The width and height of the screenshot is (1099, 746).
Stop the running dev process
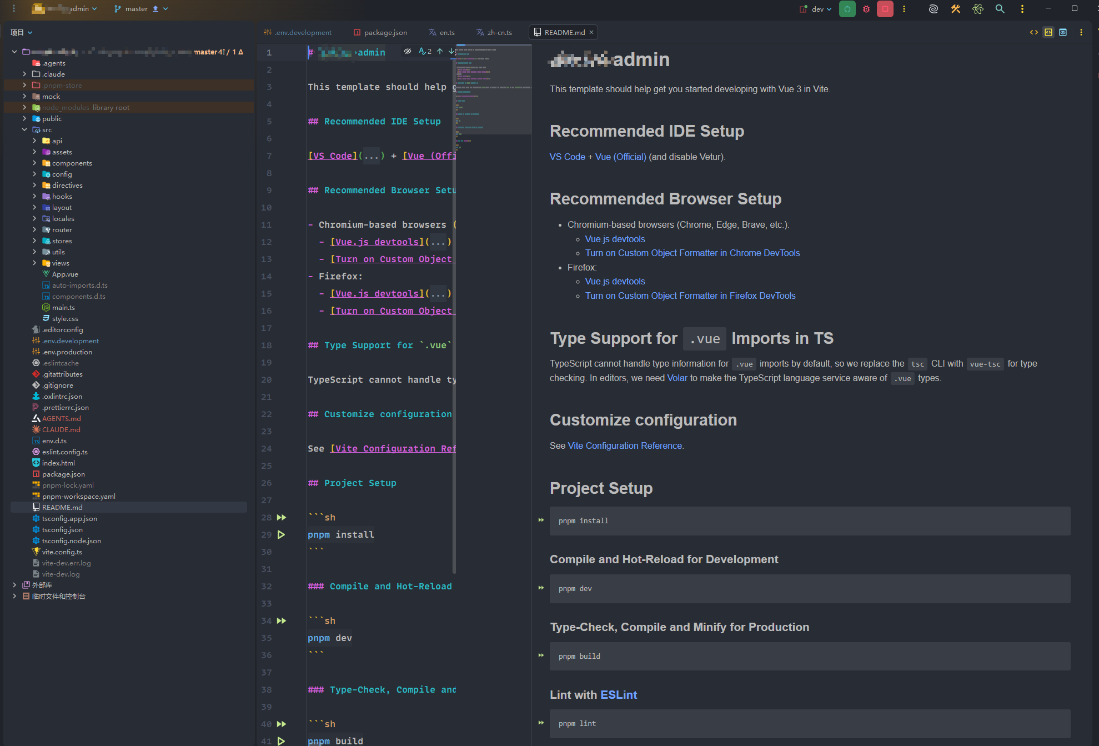[885, 9]
